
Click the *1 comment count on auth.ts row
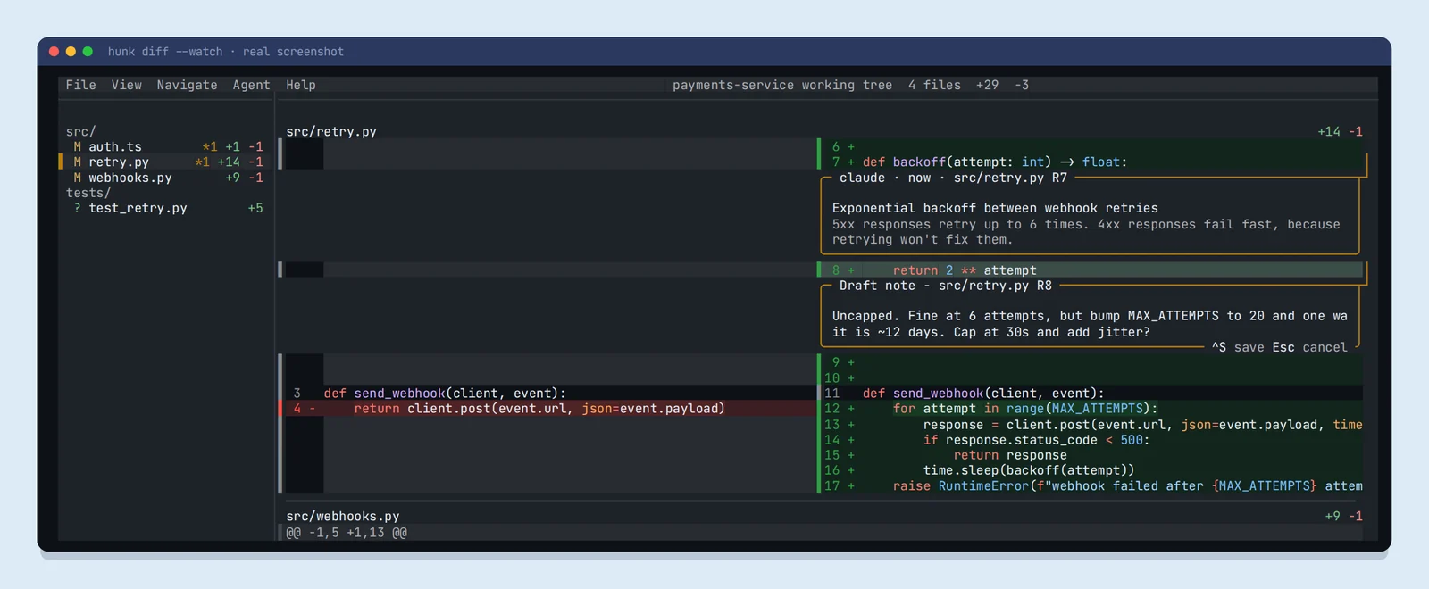pyautogui.click(x=210, y=146)
